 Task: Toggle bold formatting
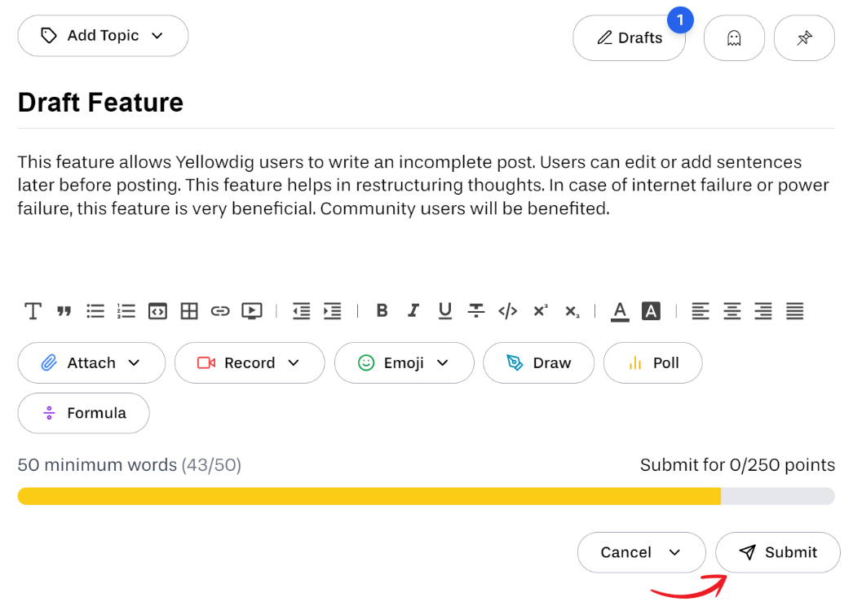click(382, 310)
